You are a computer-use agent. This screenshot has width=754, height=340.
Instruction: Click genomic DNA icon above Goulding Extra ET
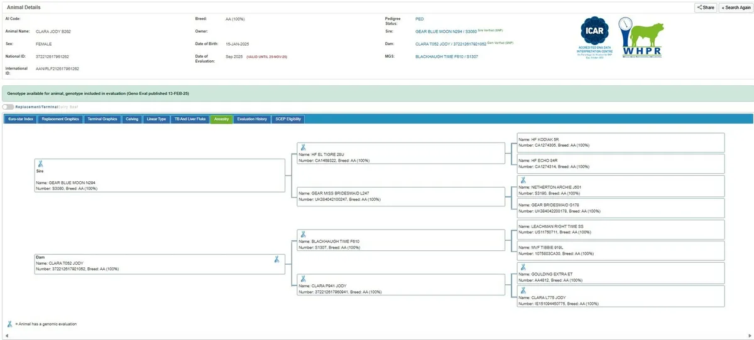point(522,267)
